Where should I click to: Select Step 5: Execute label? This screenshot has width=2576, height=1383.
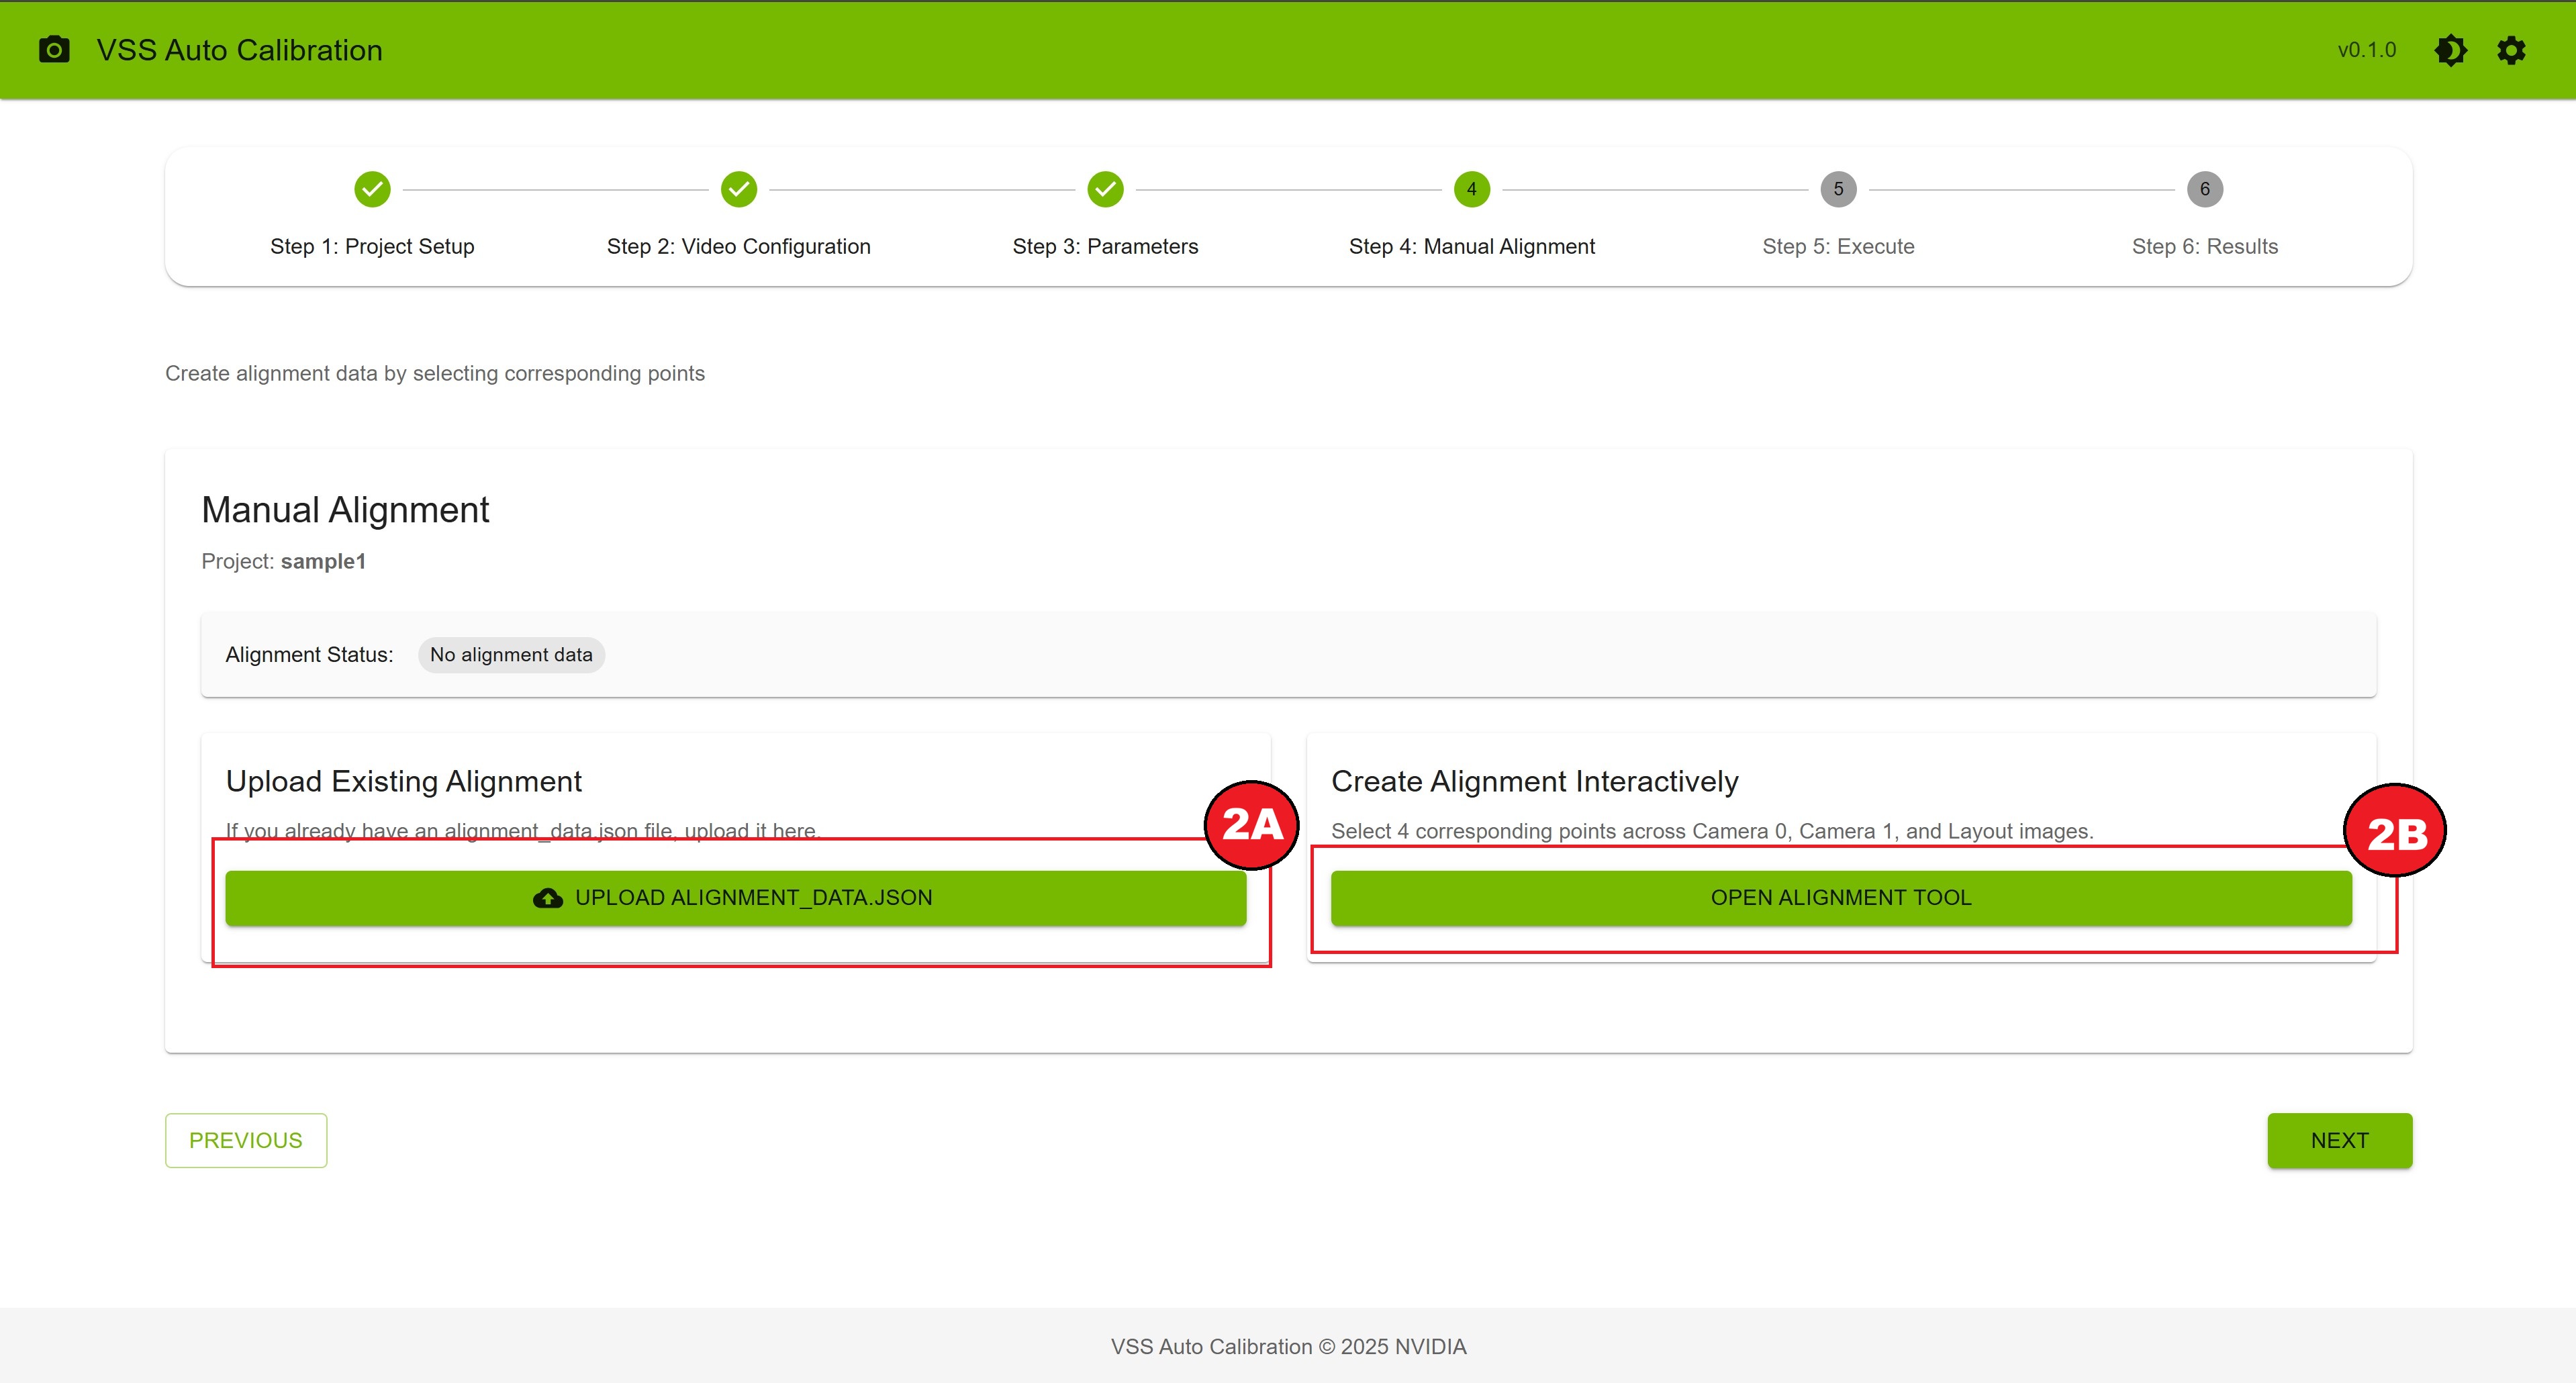point(1838,246)
